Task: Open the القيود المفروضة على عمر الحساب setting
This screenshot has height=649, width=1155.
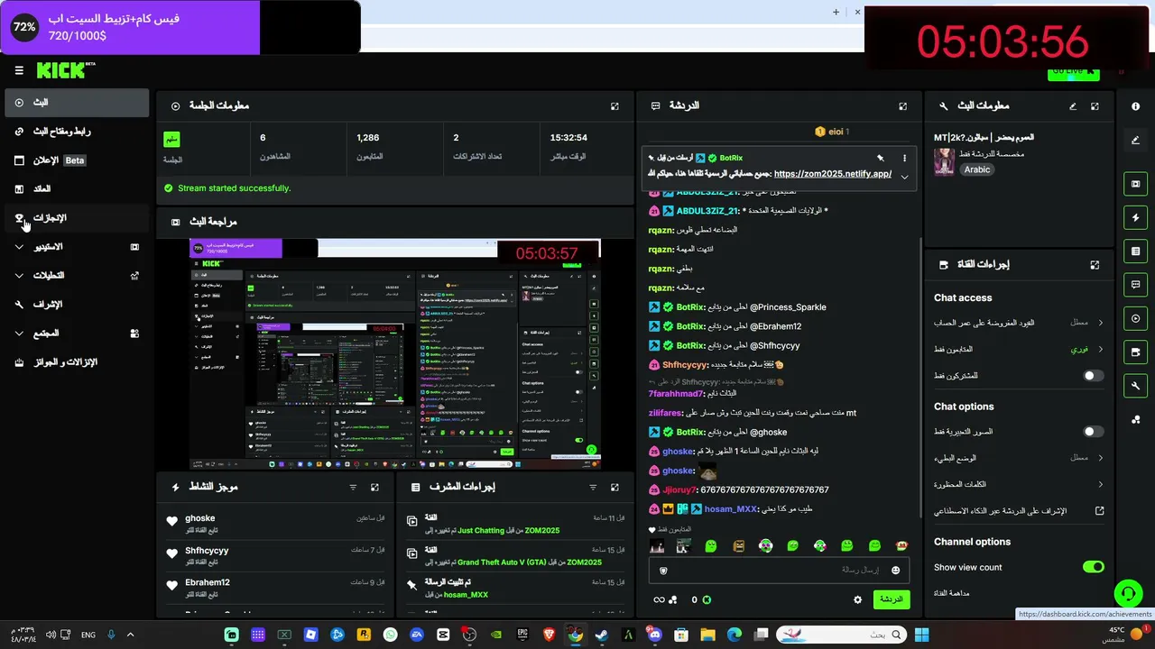Action: (1019, 323)
